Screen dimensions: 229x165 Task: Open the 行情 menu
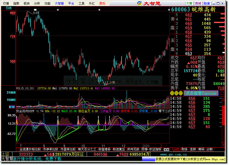[x=6, y=3]
